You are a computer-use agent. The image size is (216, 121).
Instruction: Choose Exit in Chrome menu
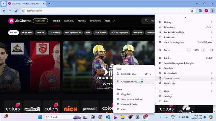coord(185,102)
